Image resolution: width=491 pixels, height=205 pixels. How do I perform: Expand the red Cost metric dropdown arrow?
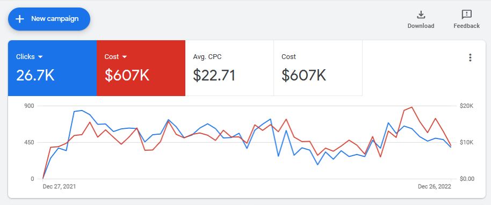click(125, 57)
